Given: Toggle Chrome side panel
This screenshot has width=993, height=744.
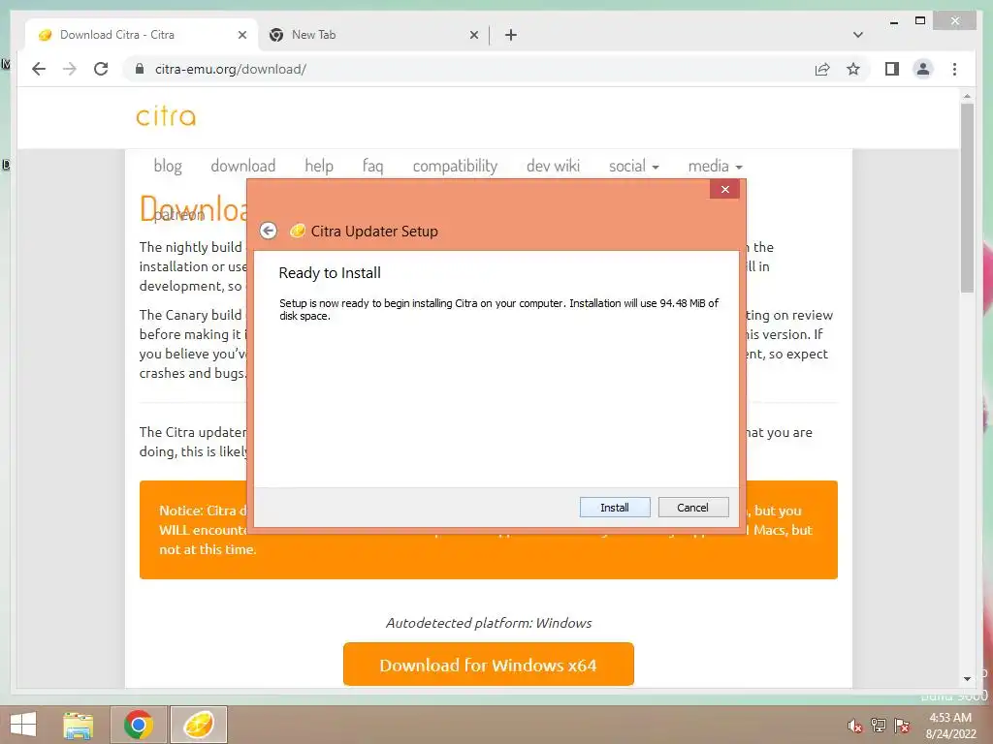Looking at the screenshot, I should point(892,69).
